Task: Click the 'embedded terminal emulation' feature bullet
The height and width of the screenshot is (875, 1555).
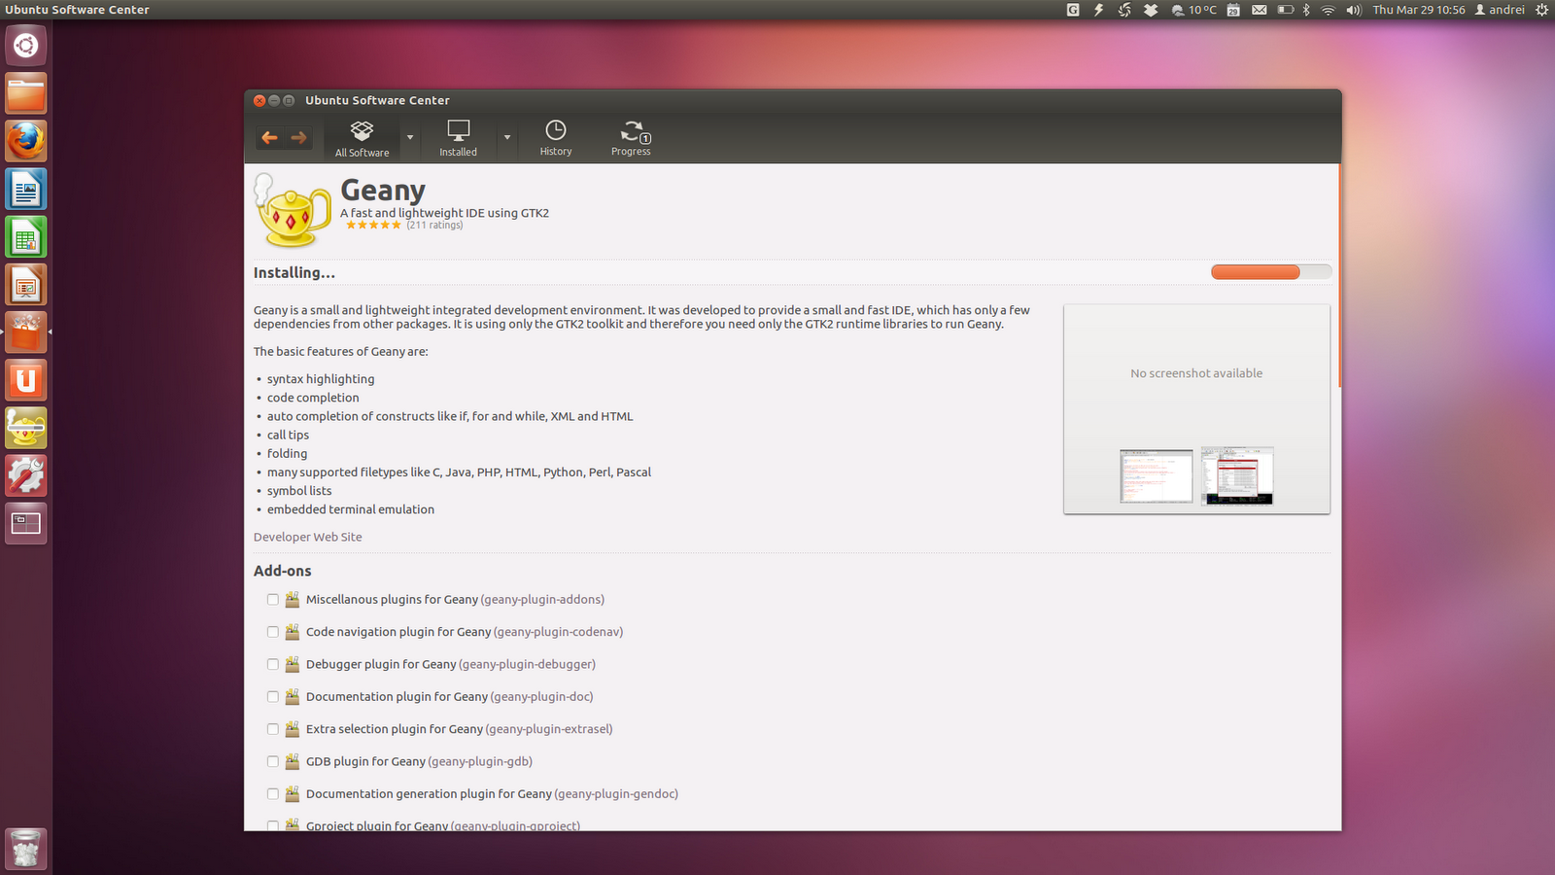Action: tap(351, 509)
